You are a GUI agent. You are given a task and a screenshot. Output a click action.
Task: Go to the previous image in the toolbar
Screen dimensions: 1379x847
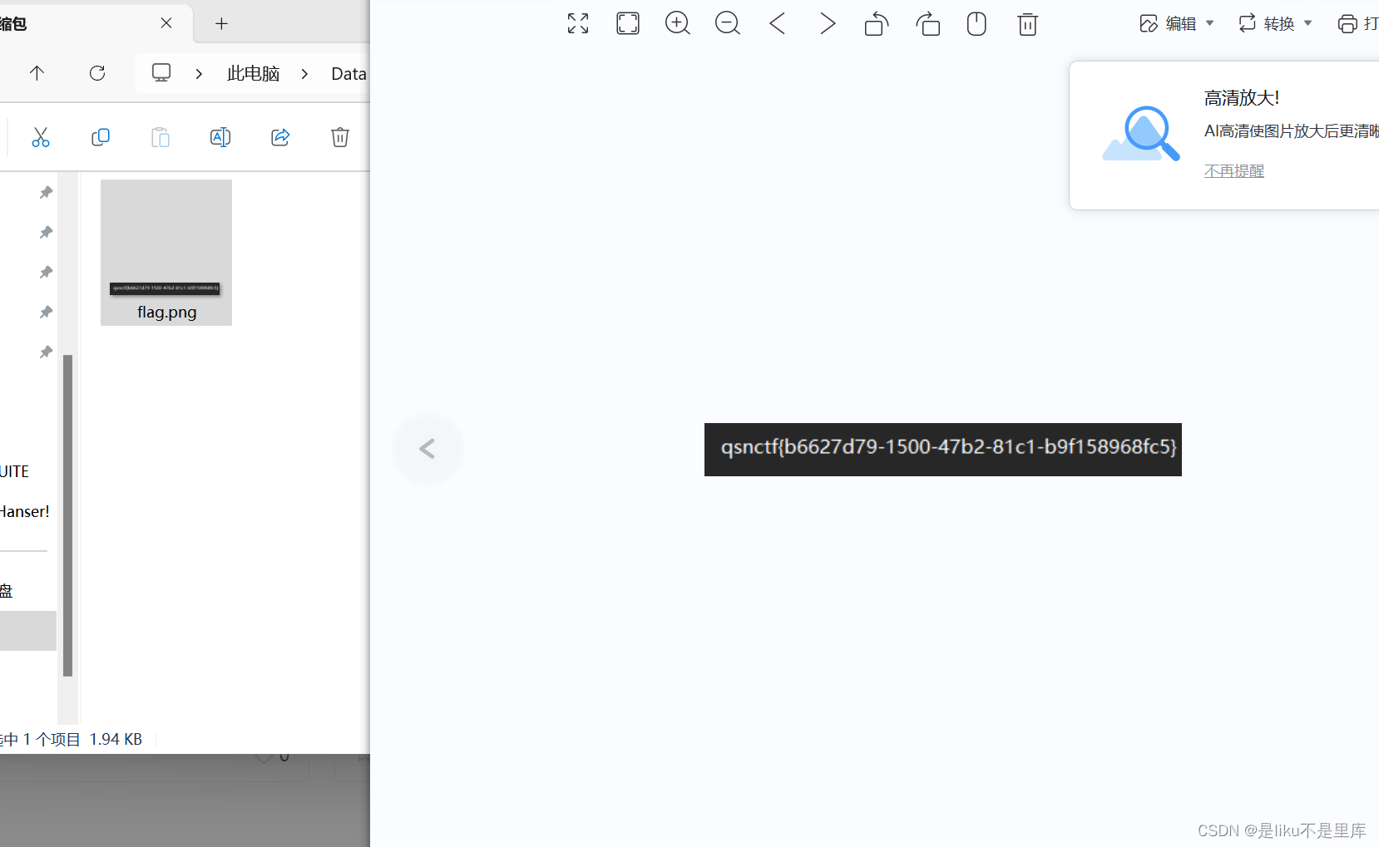[x=778, y=23]
